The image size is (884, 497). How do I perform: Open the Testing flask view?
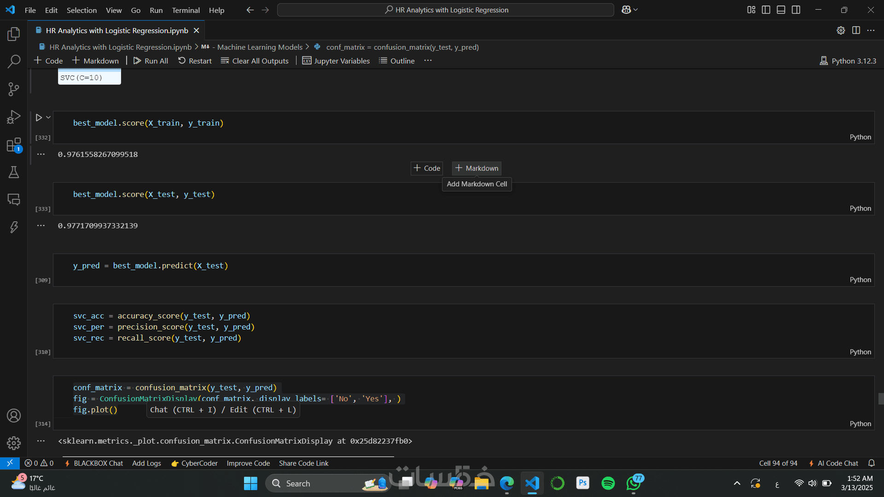pyautogui.click(x=14, y=172)
